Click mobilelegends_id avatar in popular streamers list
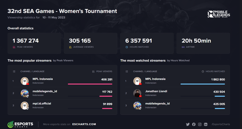This screenshot has height=129, width=242. (x=25, y=93)
